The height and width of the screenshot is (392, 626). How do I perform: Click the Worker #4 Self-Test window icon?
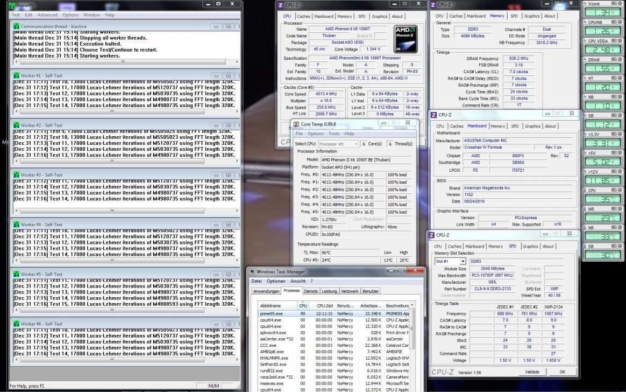point(16,225)
